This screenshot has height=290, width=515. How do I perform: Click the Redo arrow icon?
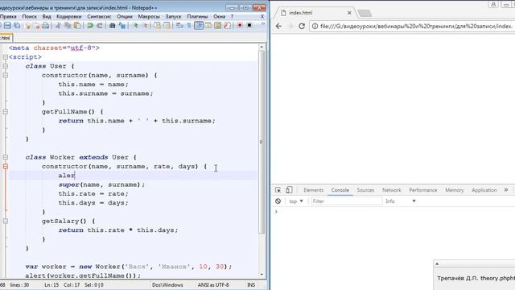(x=99, y=25)
